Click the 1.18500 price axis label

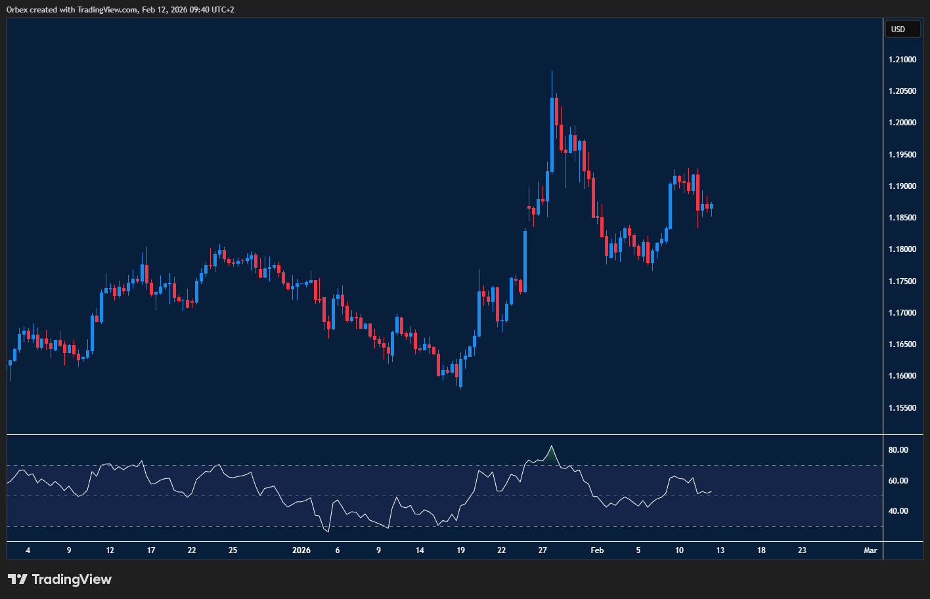coord(902,218)
